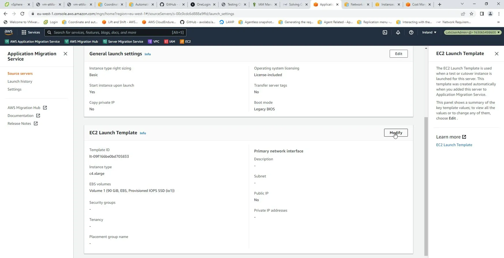Open Launch history in the sidebar
The width and height of the screenshot is (504, 258).
point(20,81)
